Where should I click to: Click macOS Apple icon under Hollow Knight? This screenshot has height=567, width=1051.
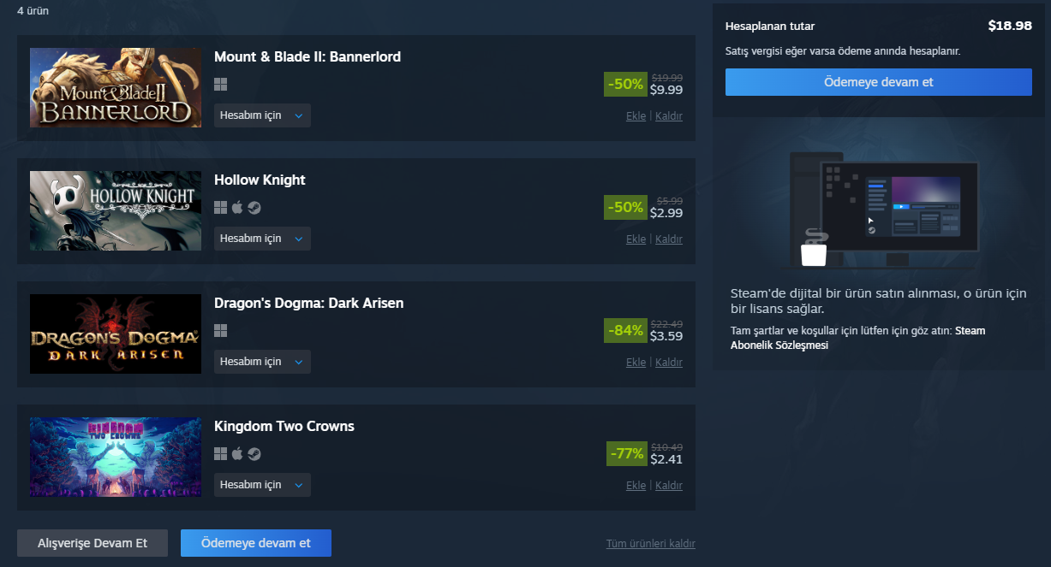pyautogui.click(x=237, y=208)
